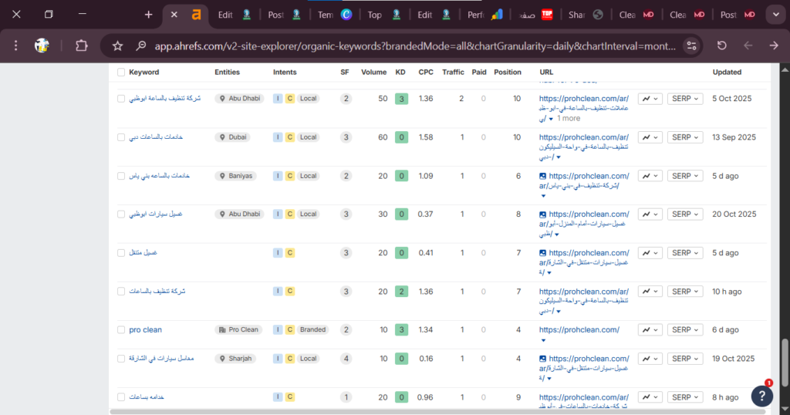Toggle the select-all checkbox beside Keyword header

coord(121,73)
